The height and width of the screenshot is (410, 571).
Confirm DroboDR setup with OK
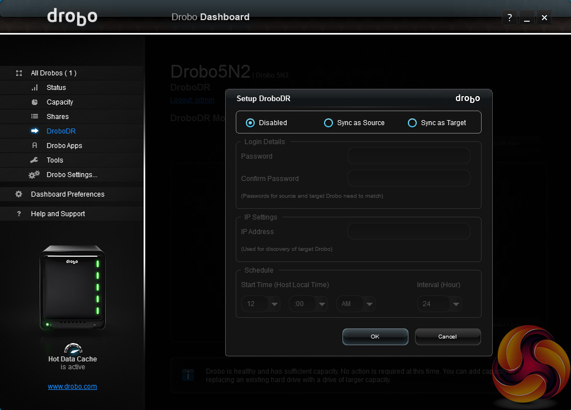click(x=375, y=337)
